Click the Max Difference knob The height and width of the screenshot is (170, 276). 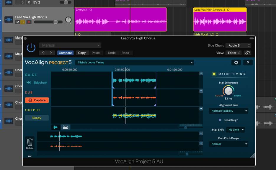[x=228, y=91]
